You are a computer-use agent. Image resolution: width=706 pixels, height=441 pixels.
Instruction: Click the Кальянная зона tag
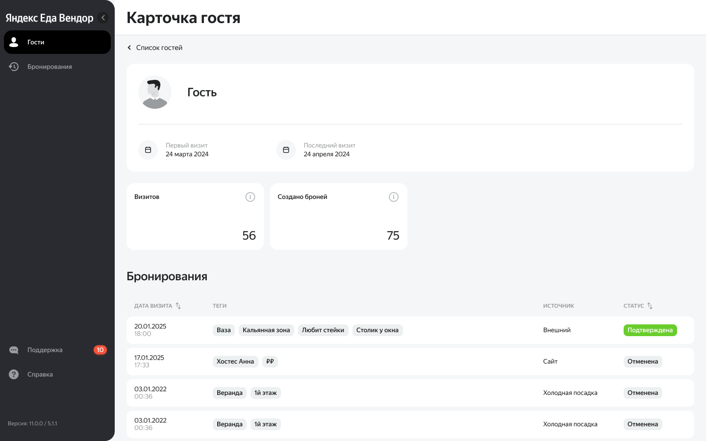click(266, 330)
